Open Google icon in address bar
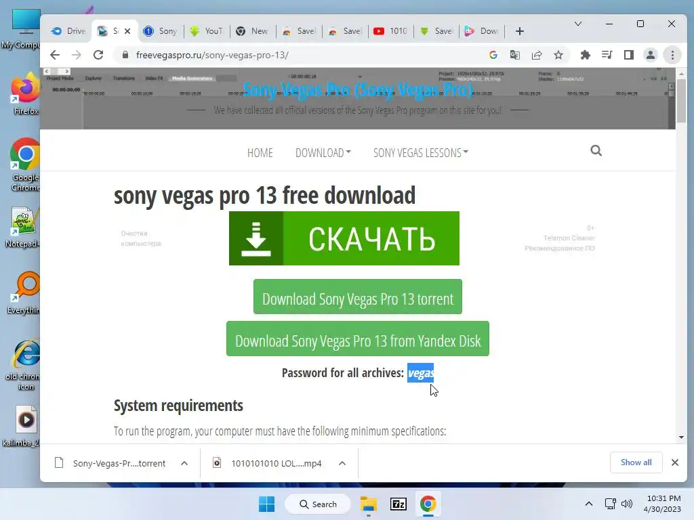This screenshot has width=694, height=520. 493,55
